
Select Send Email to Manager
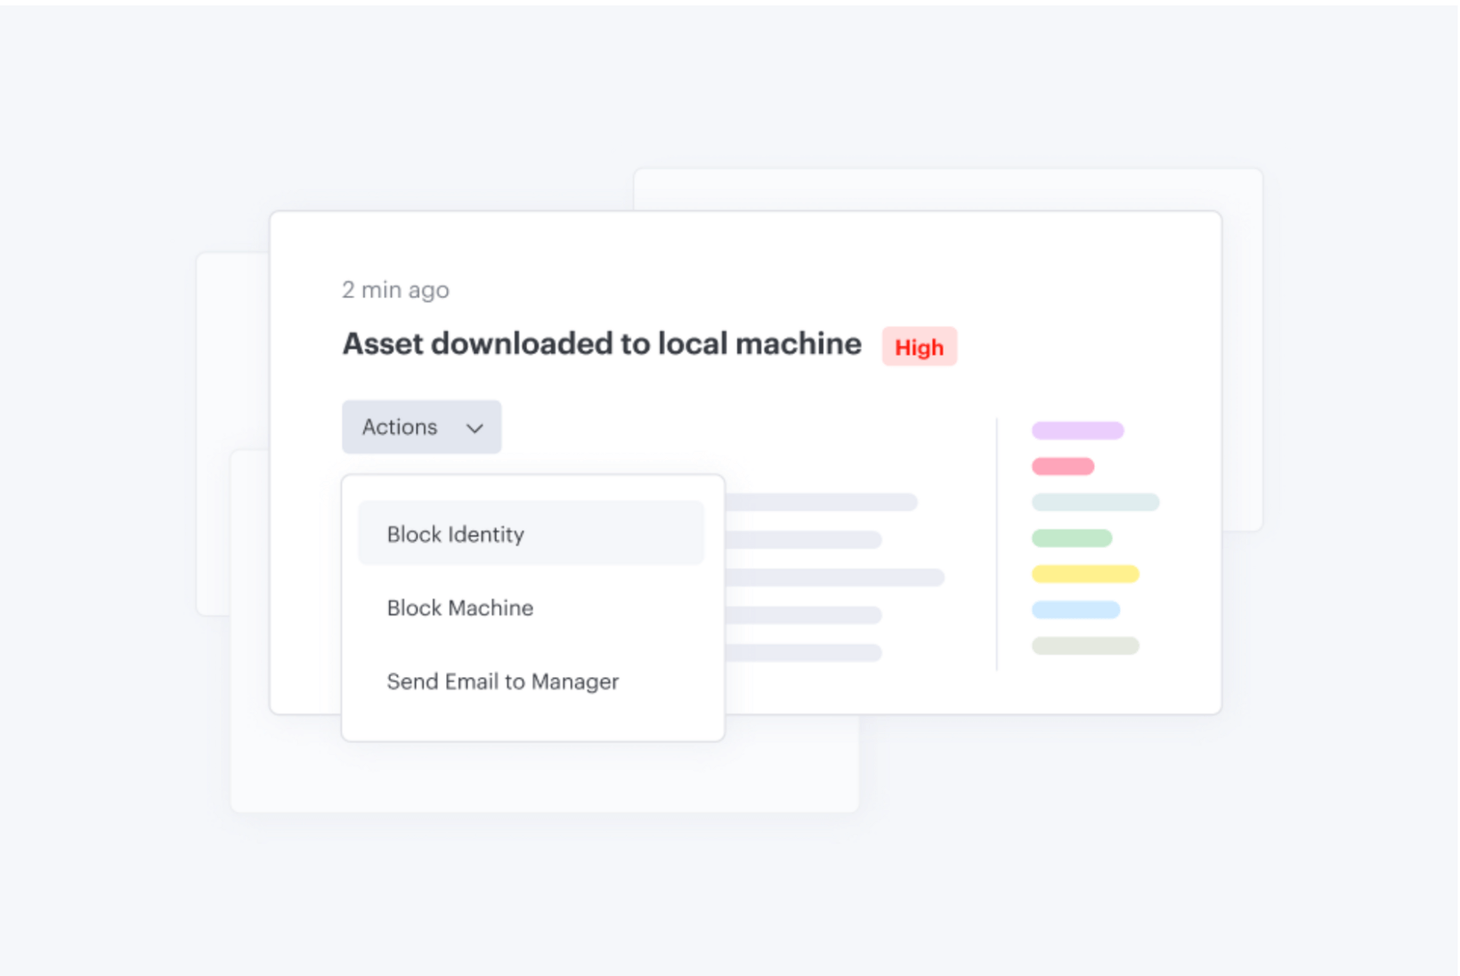502,682
